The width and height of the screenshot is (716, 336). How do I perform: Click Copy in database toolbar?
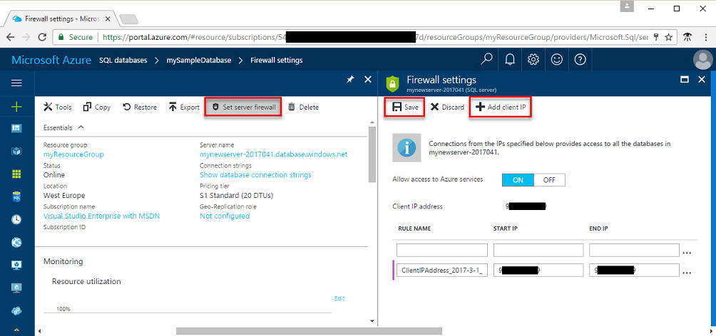pyautogui.click(x=97, y=107)
